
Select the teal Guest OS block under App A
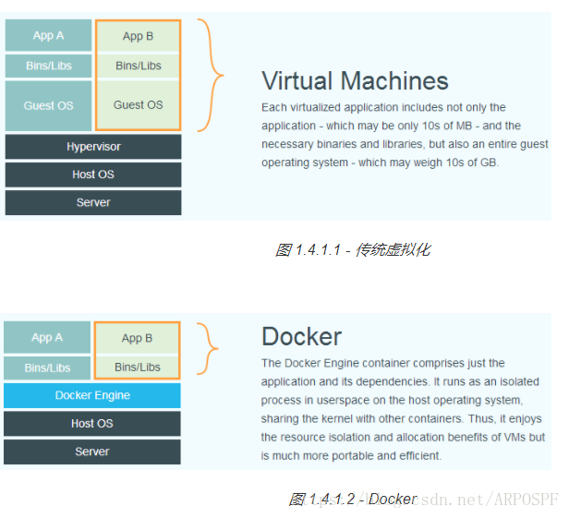[48, 105]
